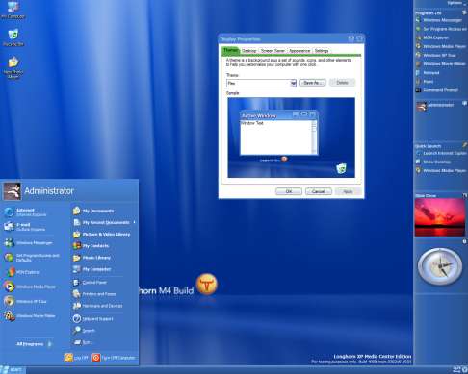Open Music Library in the Start menu
The image size is (468, 374).
(92, 258)
